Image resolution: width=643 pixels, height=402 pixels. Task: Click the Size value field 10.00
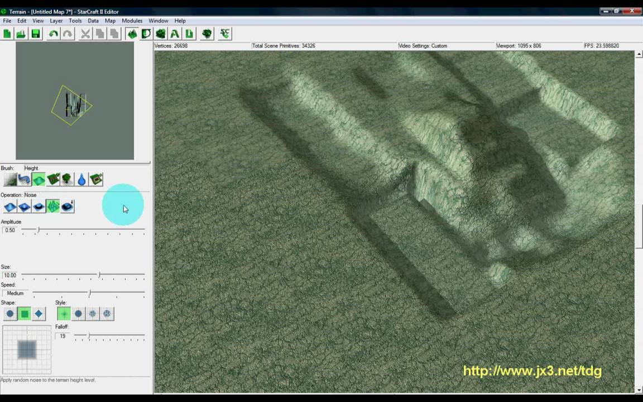tap(10, 275)
